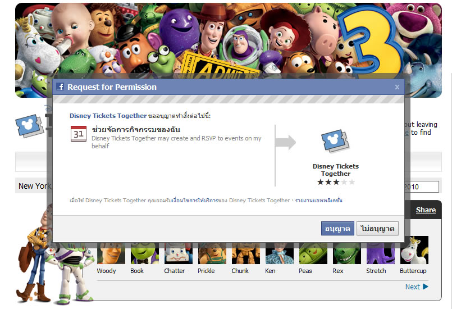
Task: Click the Facebook logo in dialog header
Action: [60, 87]
